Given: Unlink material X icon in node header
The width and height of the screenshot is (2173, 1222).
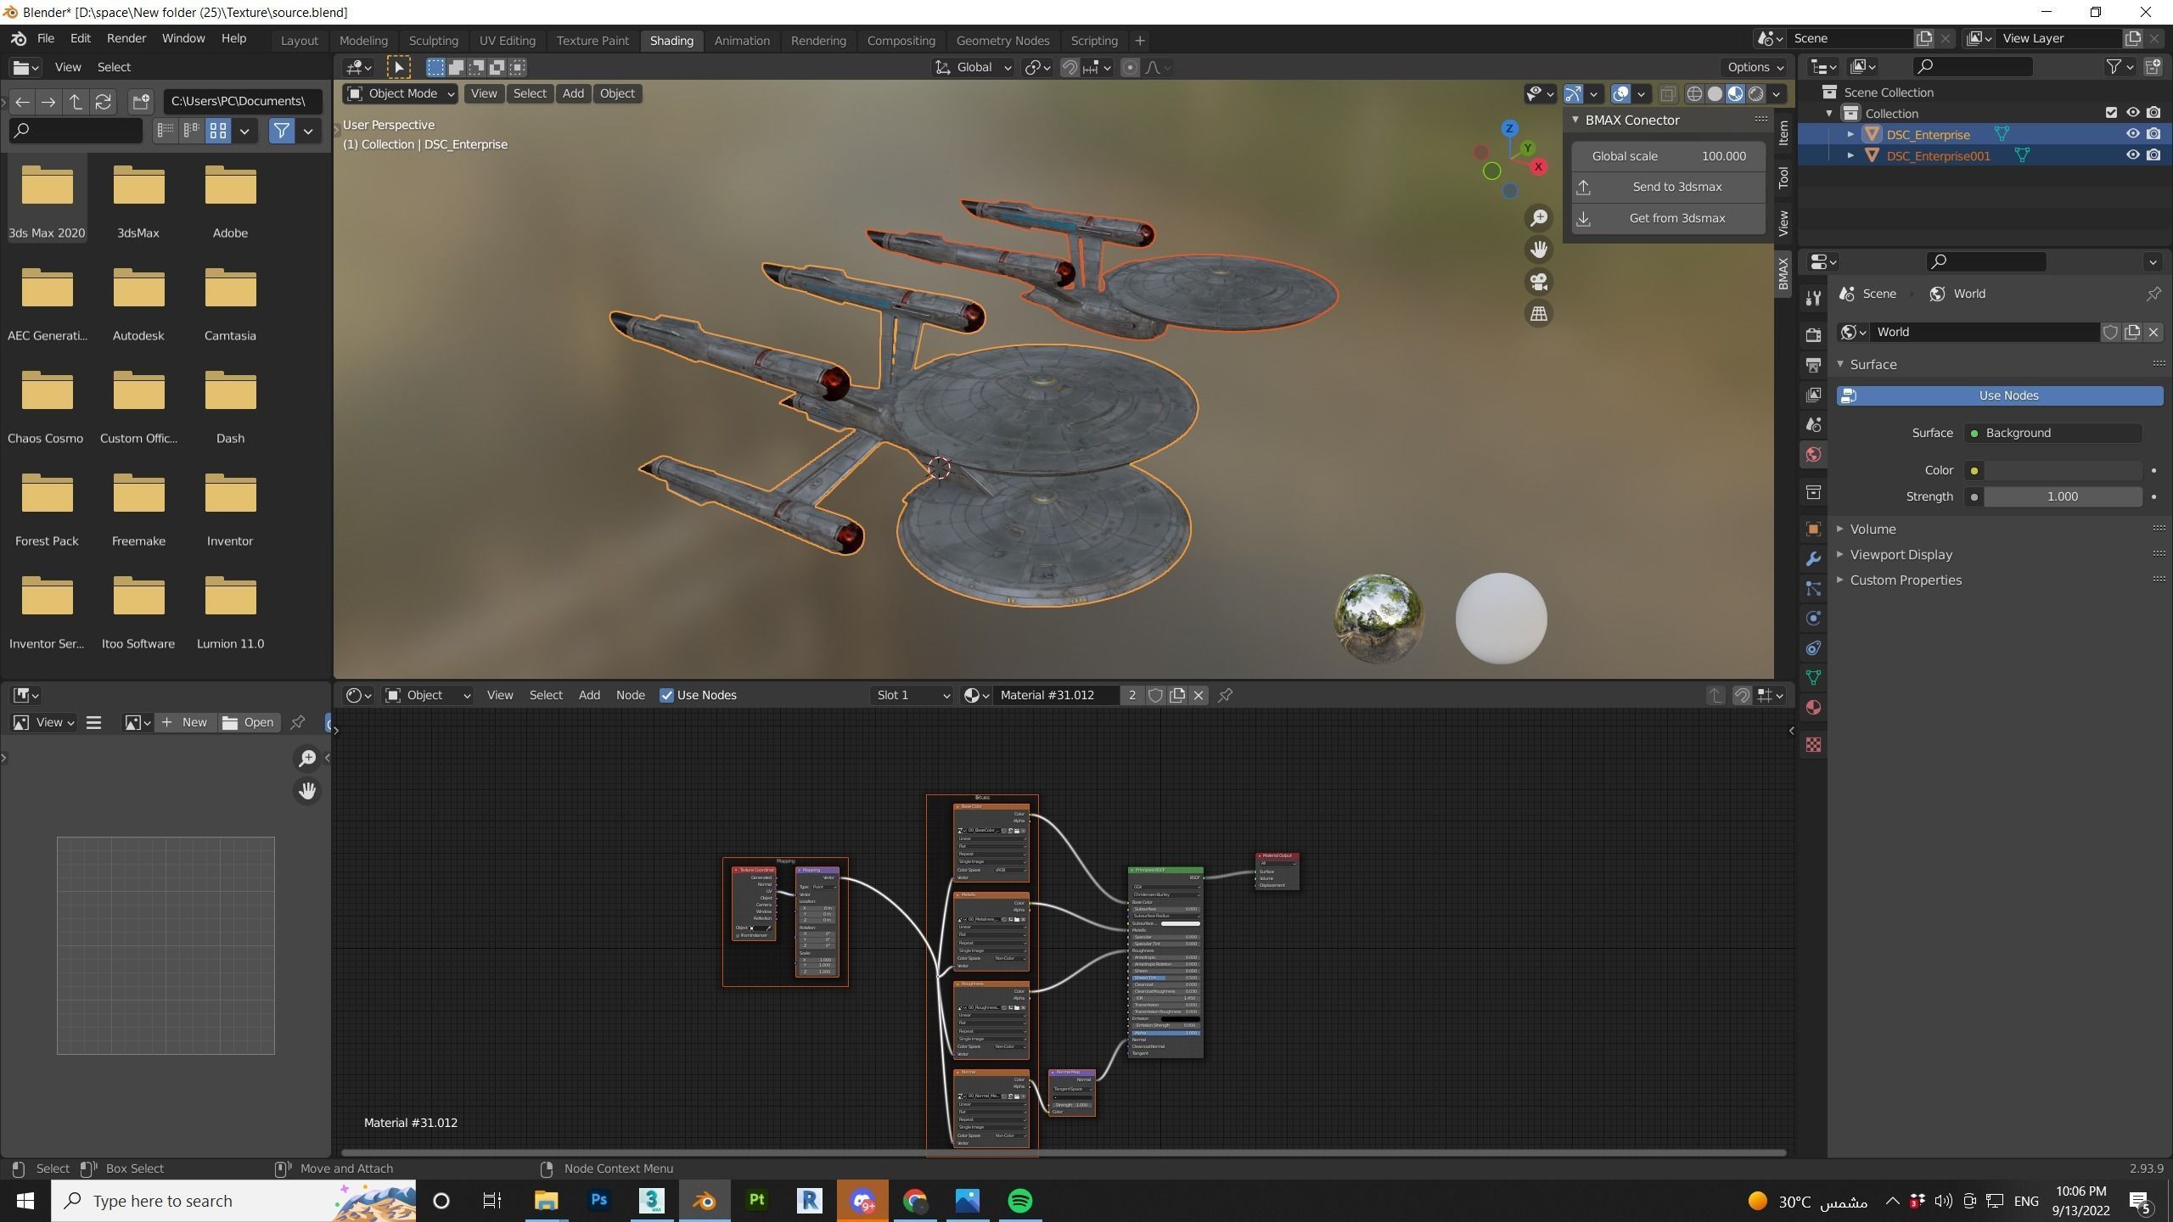Looking at the screenshot, I should click(x=1199, y=695).
